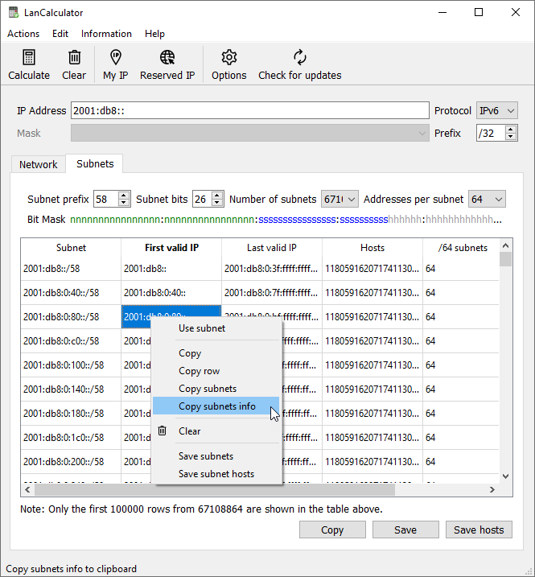Select Save subnets menu entry
The width and height of the screenshot is (535, 577).
click(x=216, y=456)
